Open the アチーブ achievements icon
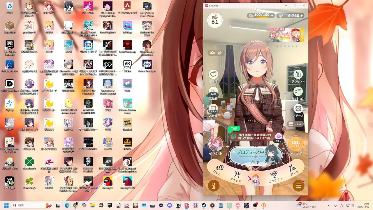This screenshot has height=210, width=373. pos(298,109)
